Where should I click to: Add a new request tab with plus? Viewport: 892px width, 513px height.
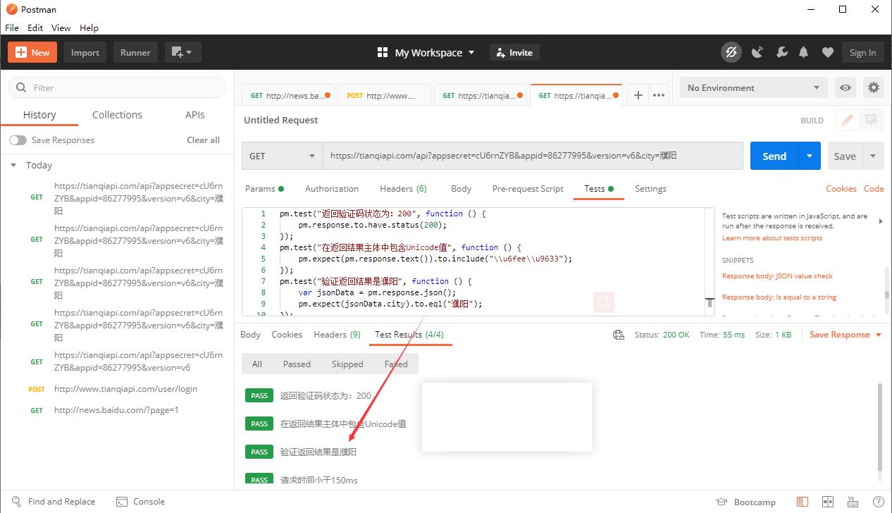pyautogui.click(x=638, y=95)
